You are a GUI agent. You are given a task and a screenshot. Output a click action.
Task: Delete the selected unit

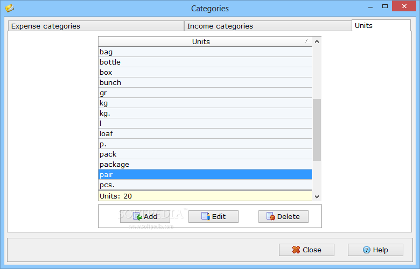coord(283,216)
